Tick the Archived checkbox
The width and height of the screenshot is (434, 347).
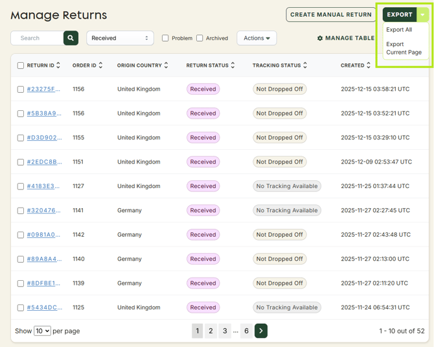(x=200, y=38)
